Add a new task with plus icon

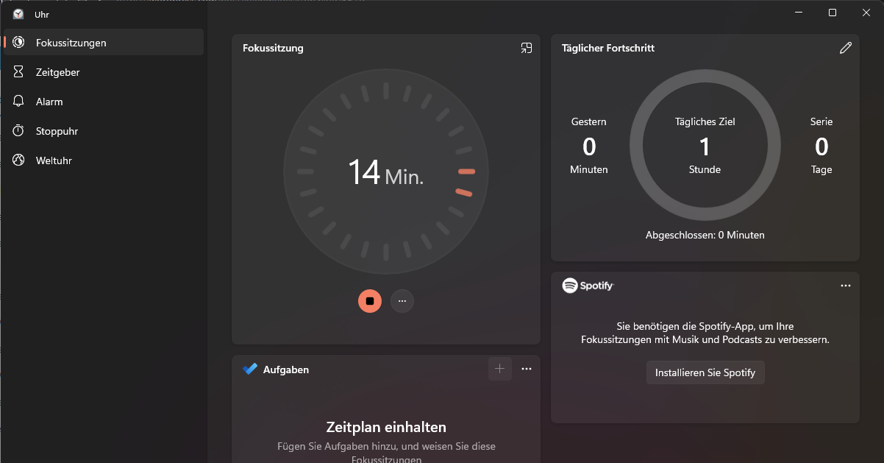click(499, 369)
